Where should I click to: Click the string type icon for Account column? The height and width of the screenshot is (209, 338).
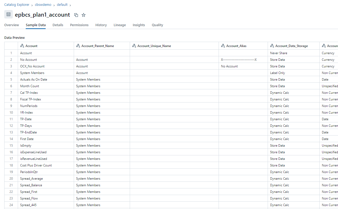tap(22, 46)
